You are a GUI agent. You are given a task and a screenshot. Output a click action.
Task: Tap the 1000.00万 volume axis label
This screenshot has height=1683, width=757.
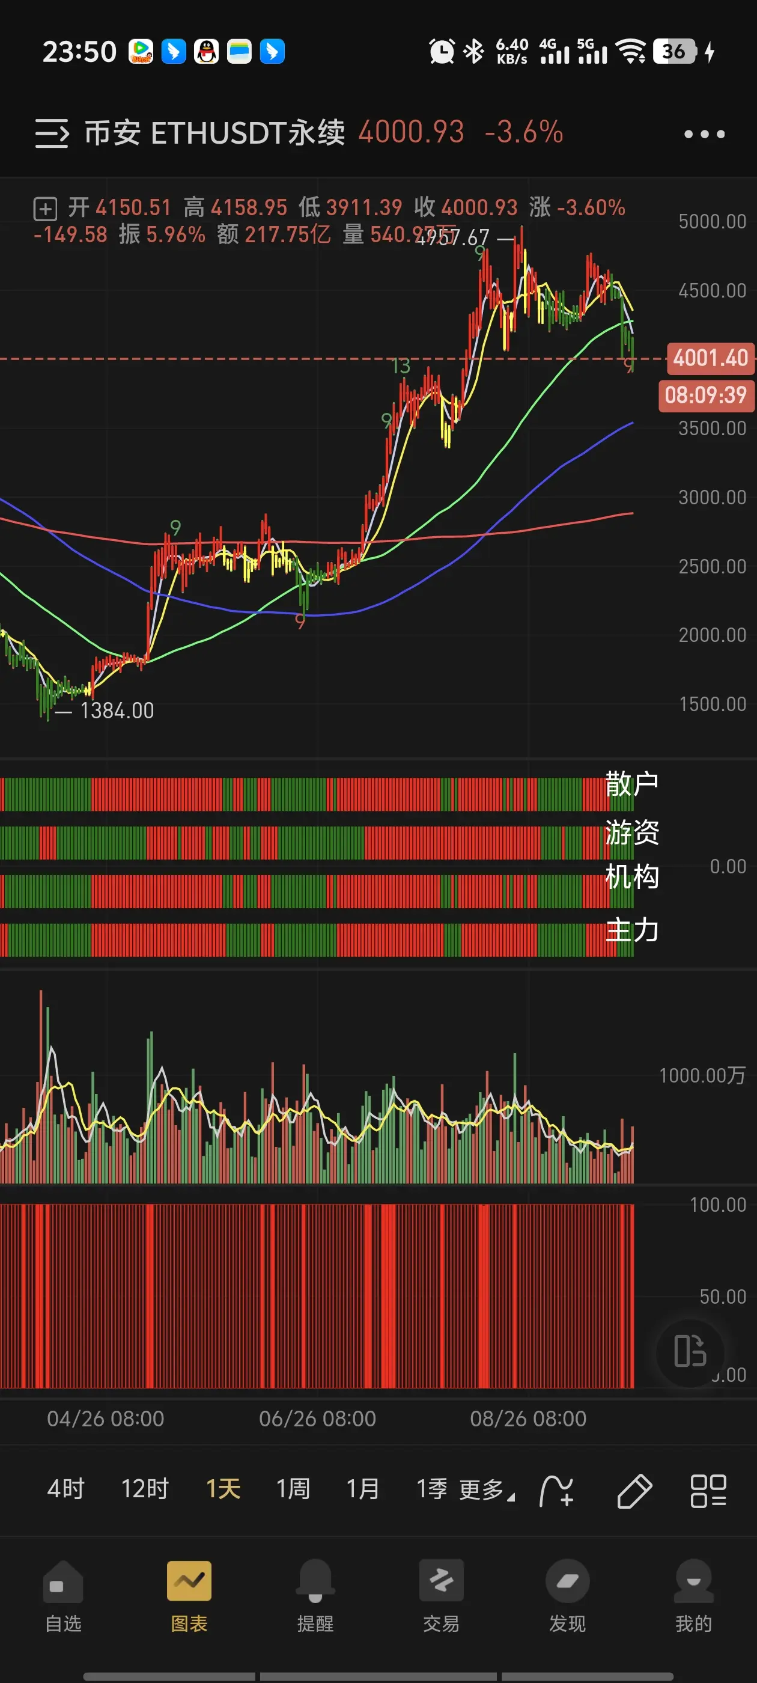click(x=702, y=1075)
